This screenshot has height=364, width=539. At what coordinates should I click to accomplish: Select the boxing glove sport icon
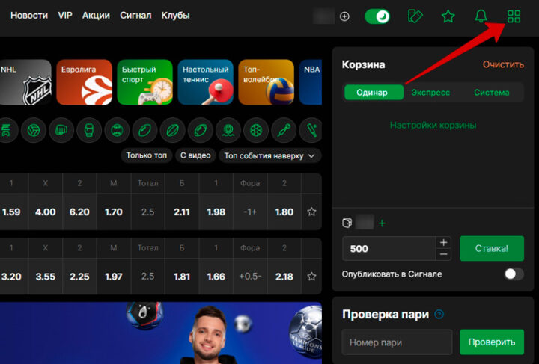[60, 130]
